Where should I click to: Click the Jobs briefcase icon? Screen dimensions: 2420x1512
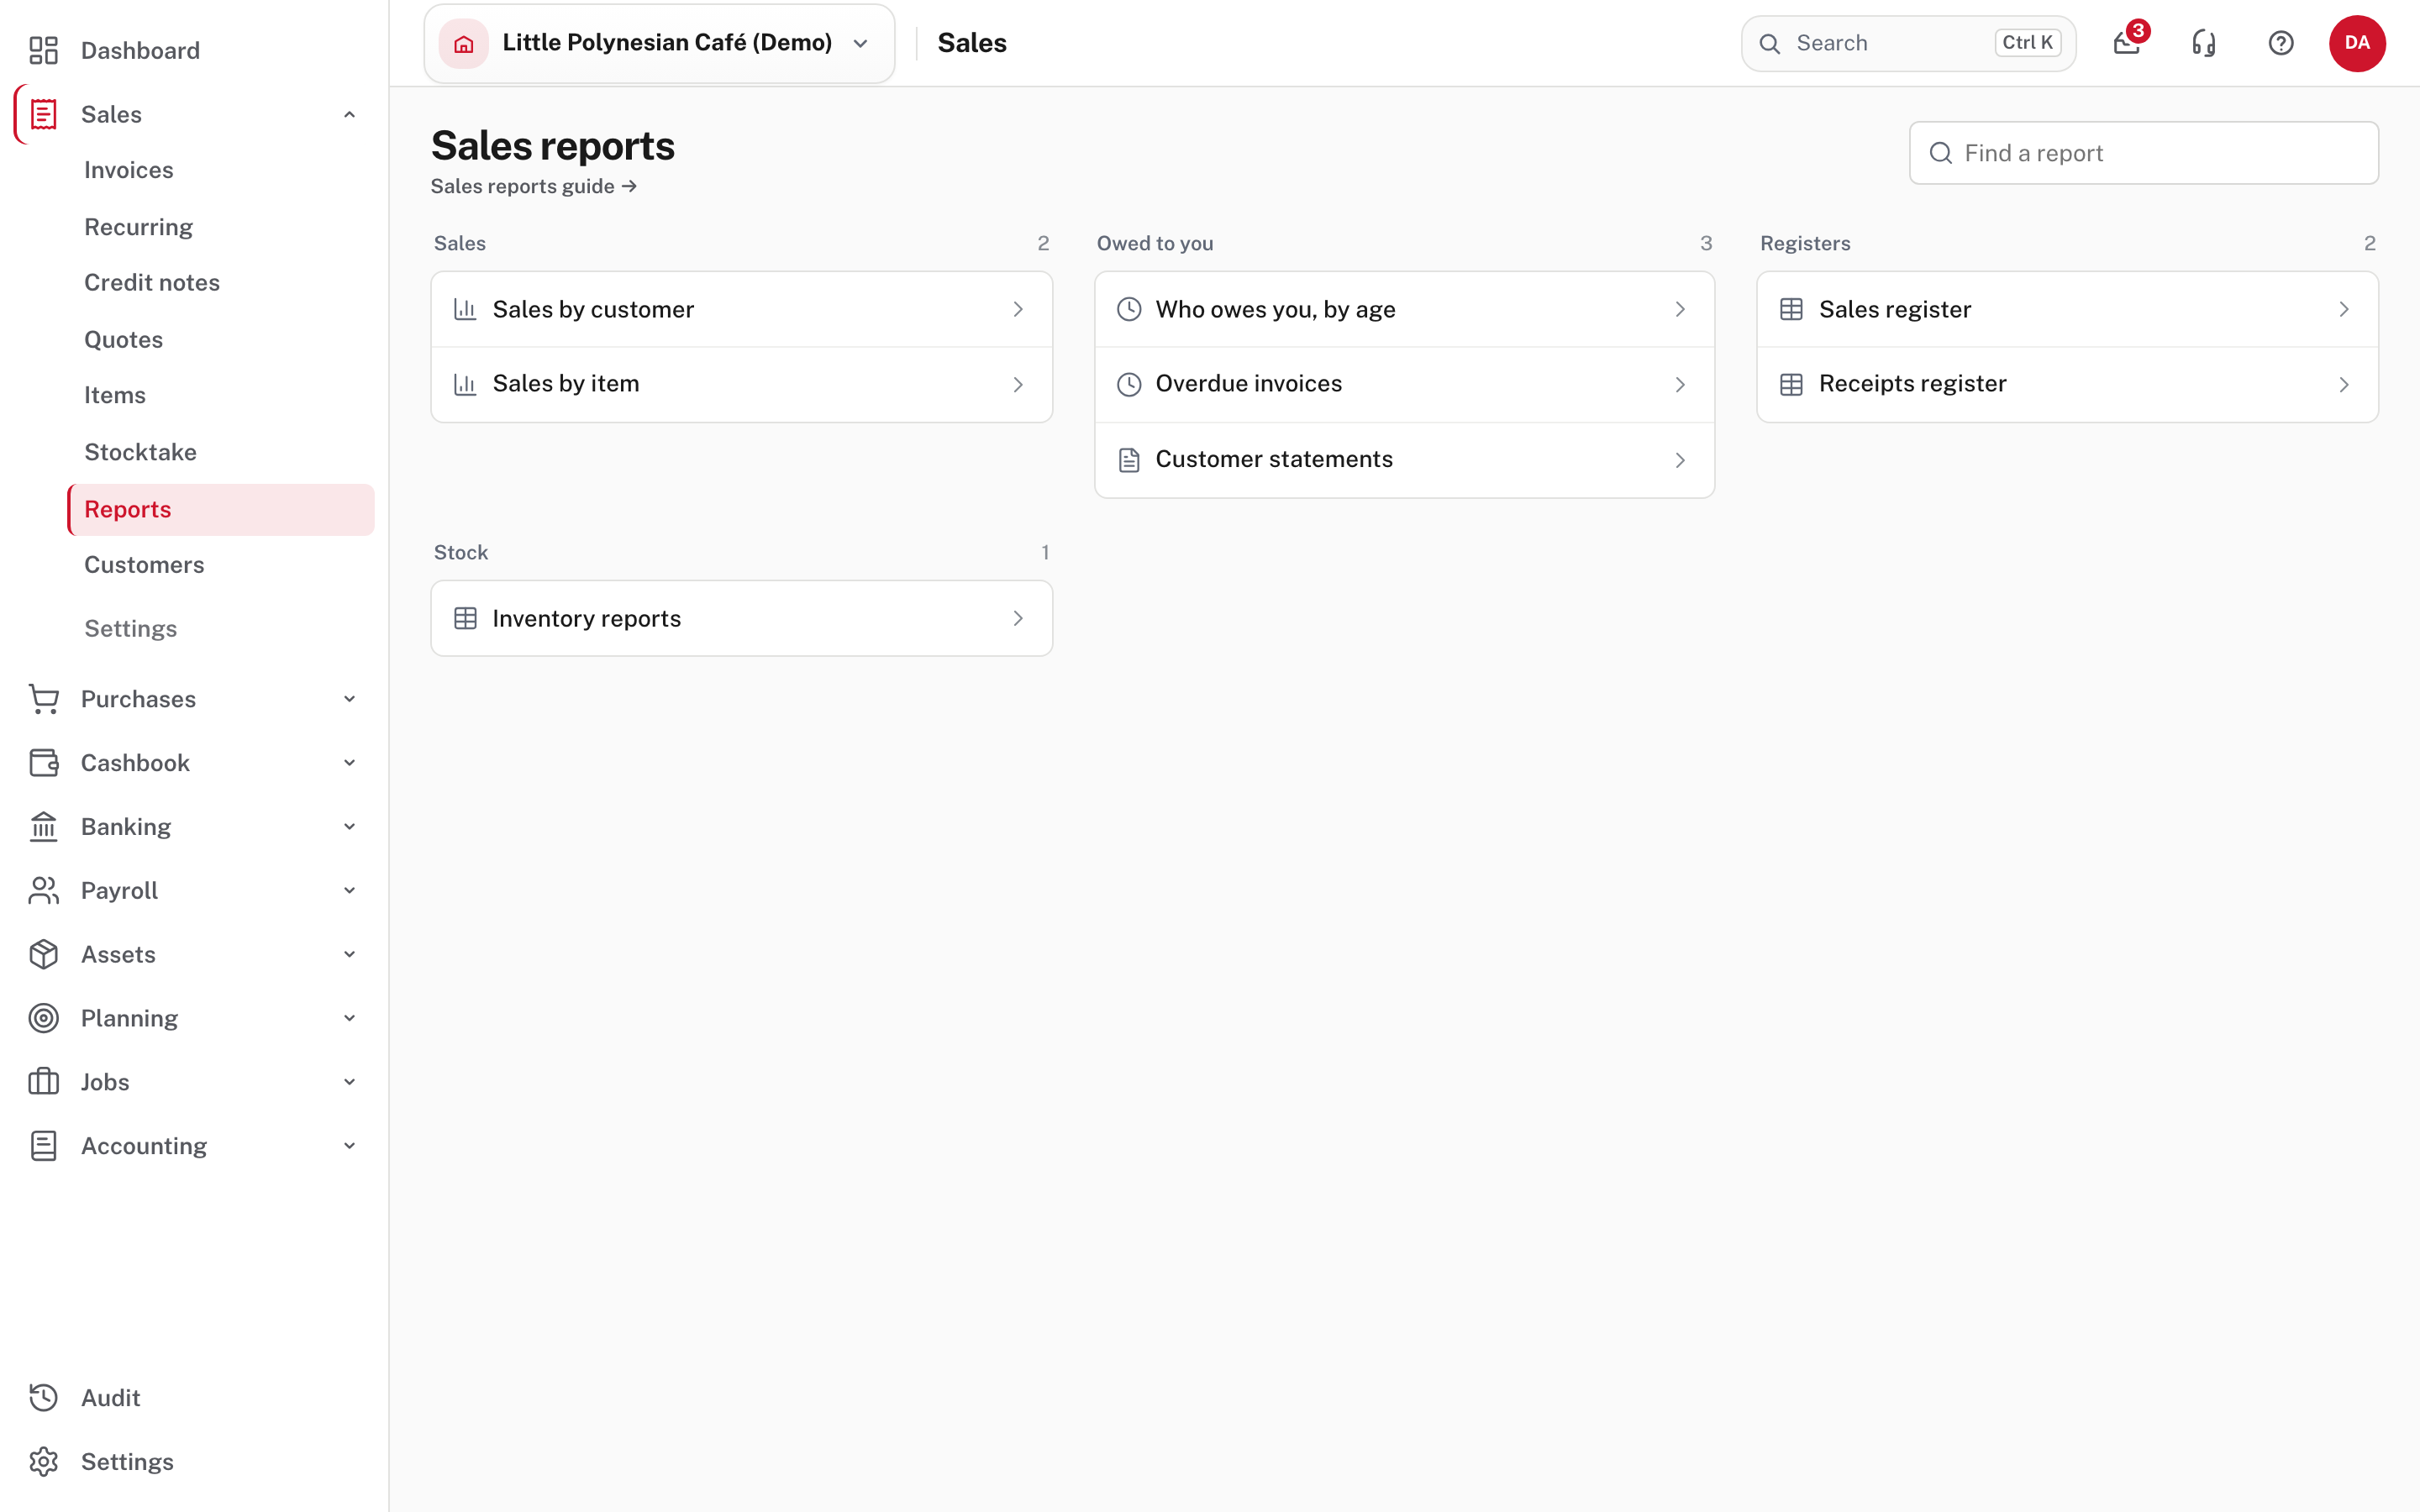43,1082
